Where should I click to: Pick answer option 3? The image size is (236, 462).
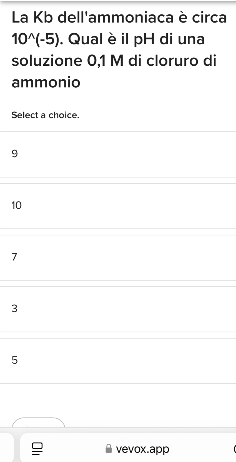point(118,309)
